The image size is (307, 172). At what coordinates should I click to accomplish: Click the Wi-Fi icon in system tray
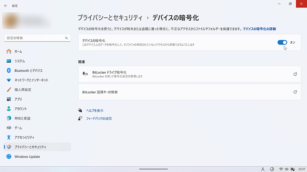point(281,169)
